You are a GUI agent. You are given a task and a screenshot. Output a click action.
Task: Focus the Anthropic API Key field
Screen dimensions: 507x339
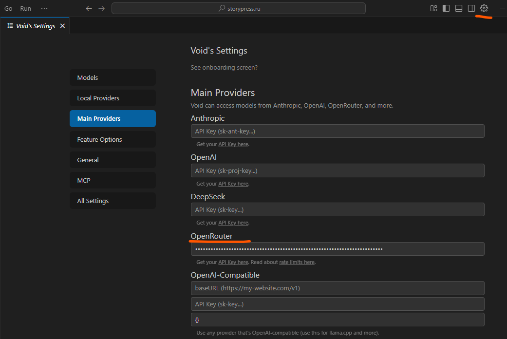pos(338,131)
